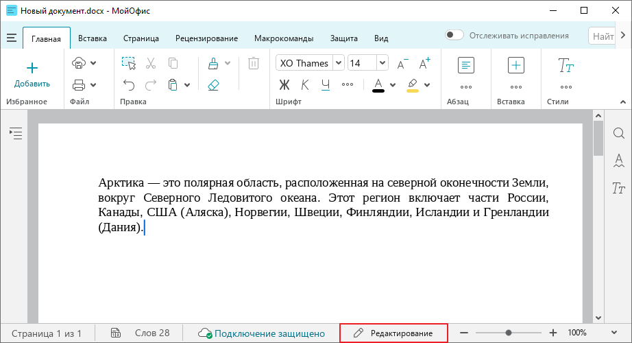This screenshot has height=343, width=632.
Task: Click the zoom slider handle
Action: click(x=509, y=333)
